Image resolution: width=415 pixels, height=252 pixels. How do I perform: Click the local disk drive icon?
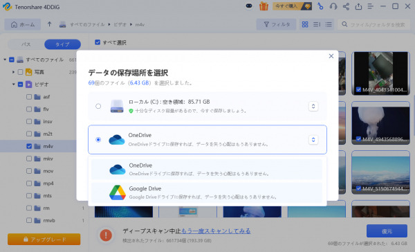[117, 106]
